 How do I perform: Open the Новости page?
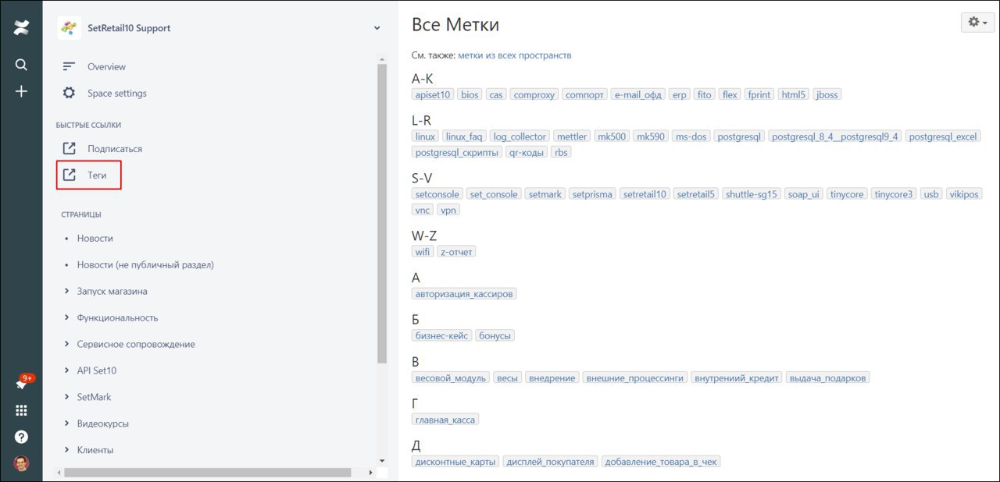pos(95,239)
